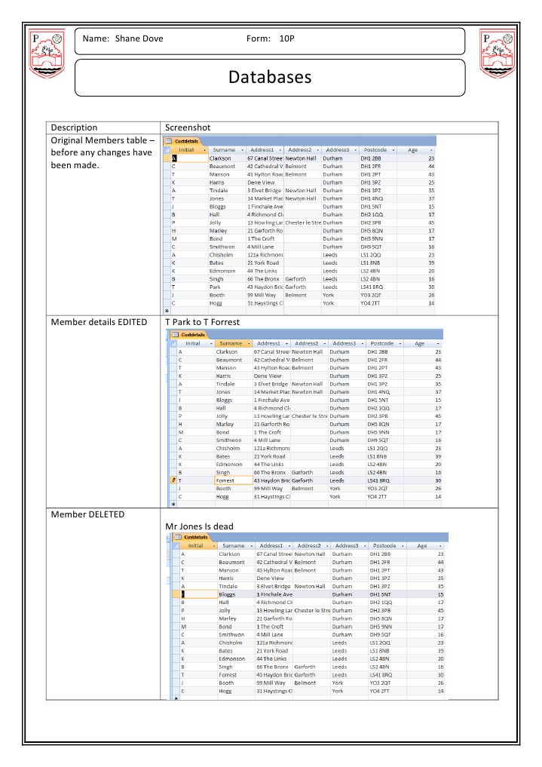Click the pencil edit indicator beside the Forrest row
This screenshot has height=767, width=542.
[173, 480]
